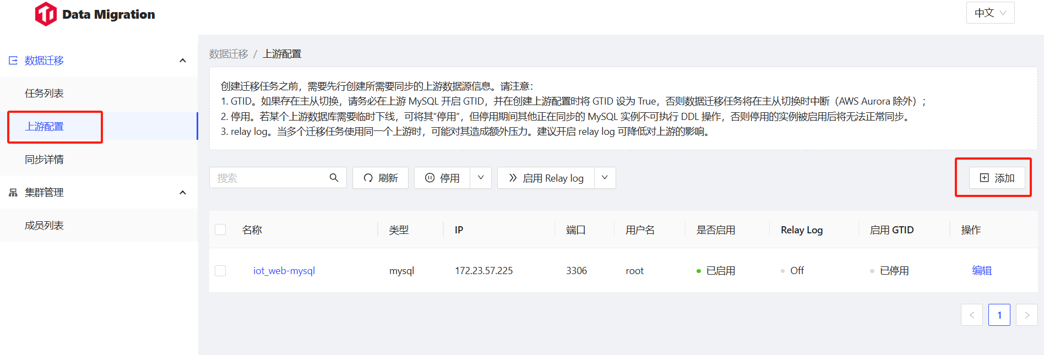Click the pause icon for 停用

(430, 178)
